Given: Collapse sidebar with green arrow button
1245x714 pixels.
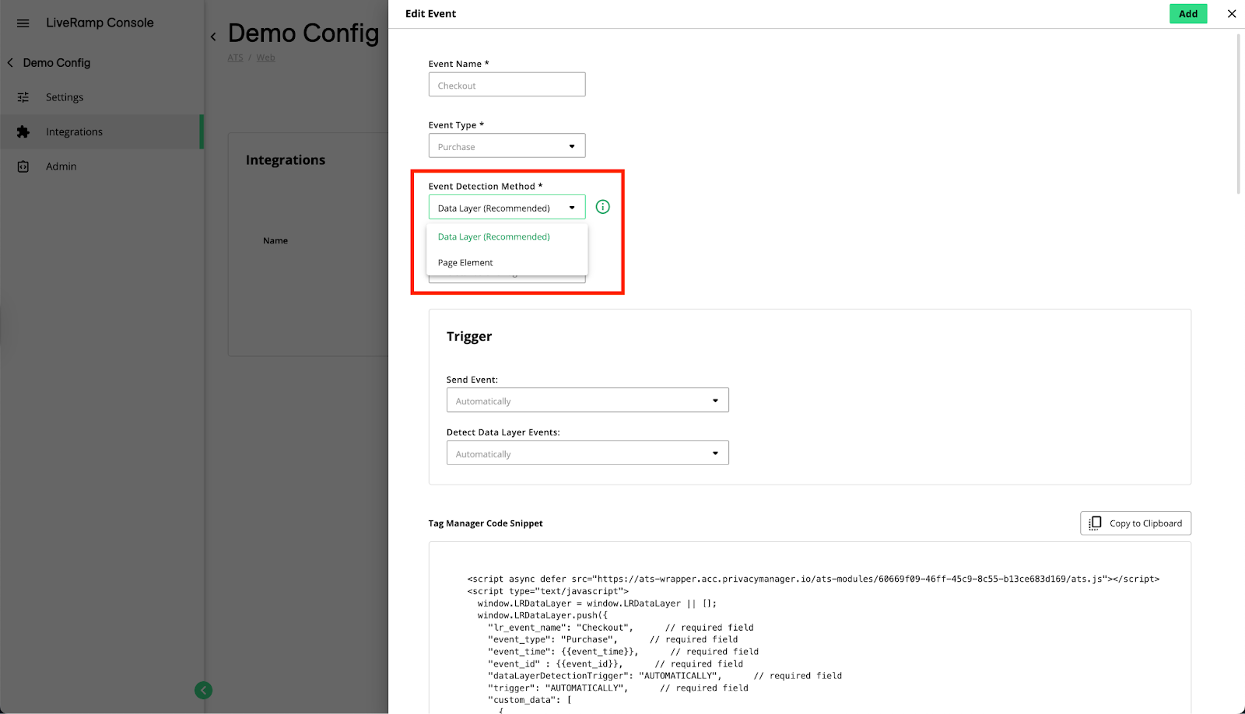Looking at the screenshot, I should (203, 690).
